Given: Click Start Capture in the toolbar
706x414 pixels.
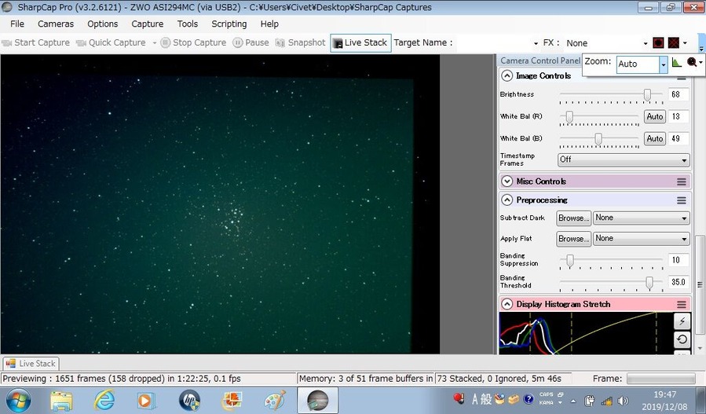Looking at the screenshot, I should pyautogui.click(x=36, y=42).
